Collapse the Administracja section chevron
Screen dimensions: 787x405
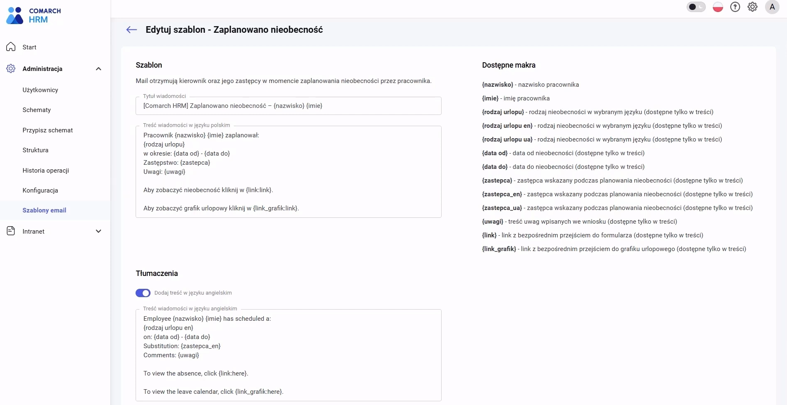98,69
